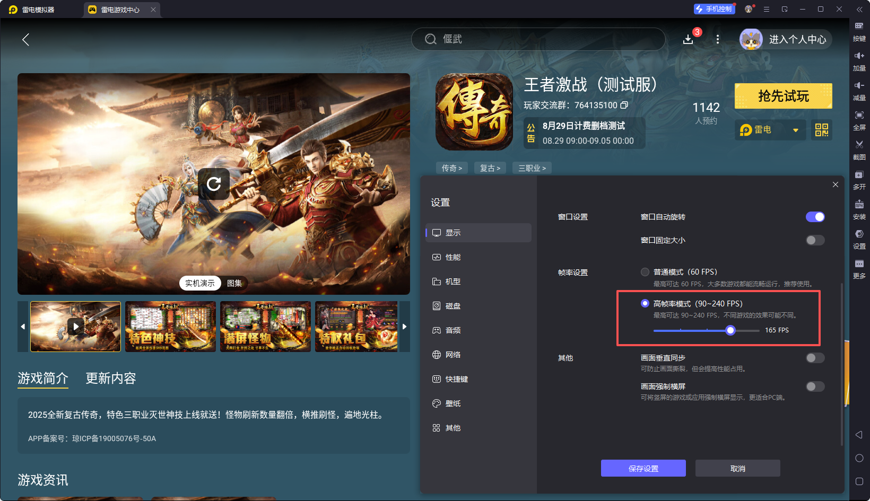The height and width of the screenshot is (501, 870).
Task: Reload video using the center refresh icon
Action: (x=214, y=184)
